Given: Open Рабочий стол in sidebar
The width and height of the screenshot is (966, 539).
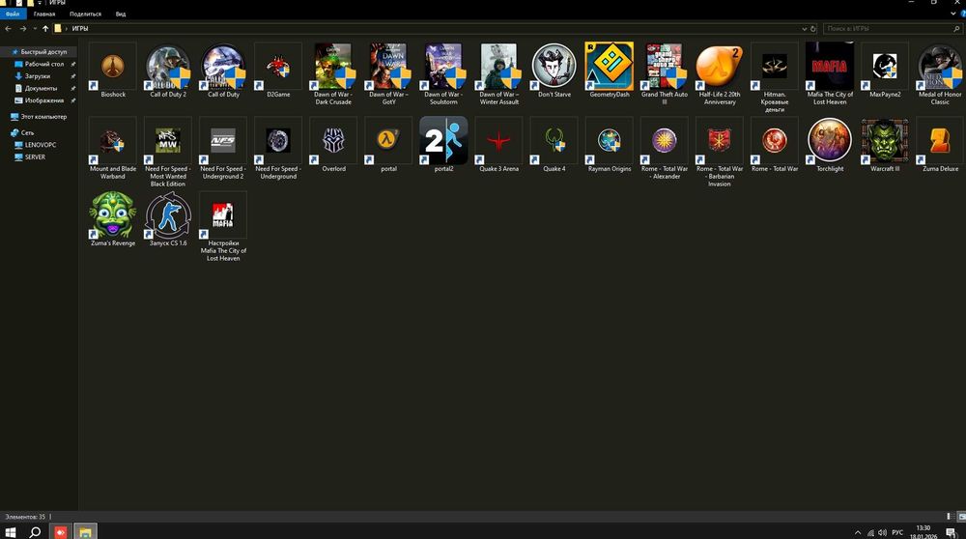Looking at the screenshot, I should click(x=43, y=64).
